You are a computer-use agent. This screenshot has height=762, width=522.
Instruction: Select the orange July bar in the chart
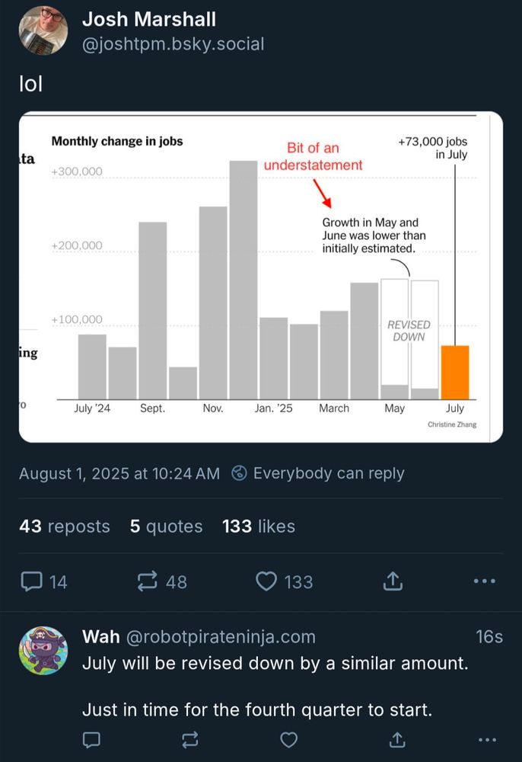click(455, 373)
